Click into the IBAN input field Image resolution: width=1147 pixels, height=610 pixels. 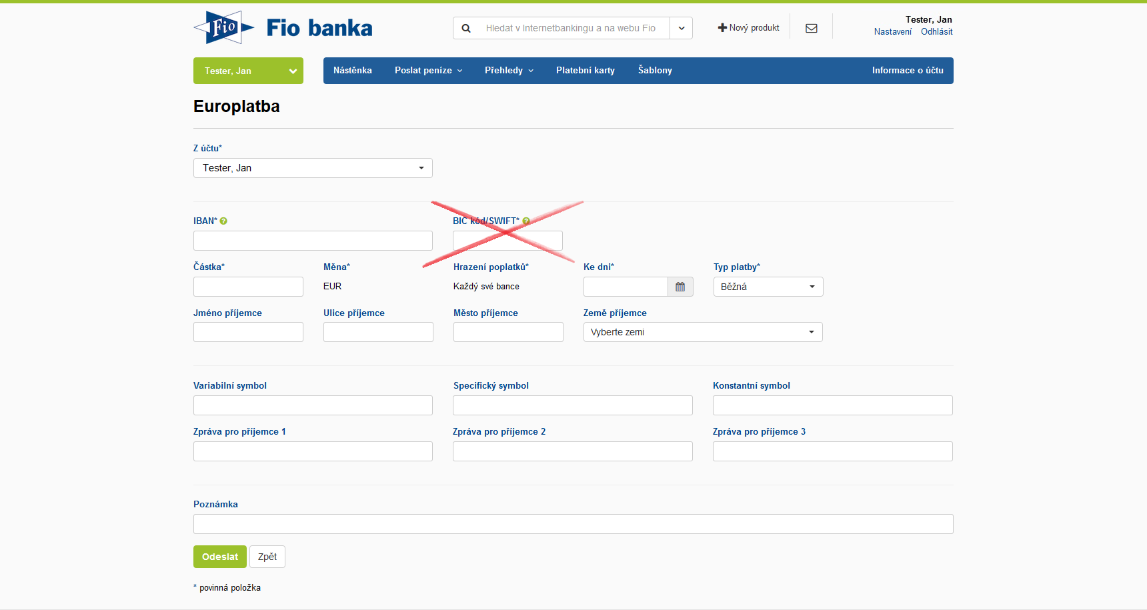pyautogui.click(x=313, y=241)
